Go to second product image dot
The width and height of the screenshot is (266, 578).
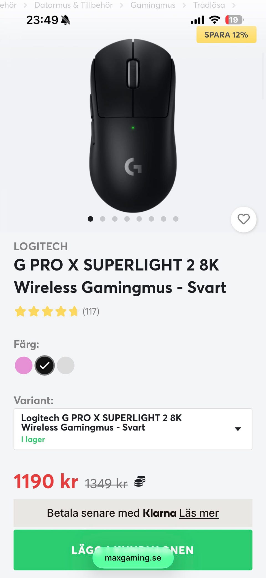click(103, 219)
